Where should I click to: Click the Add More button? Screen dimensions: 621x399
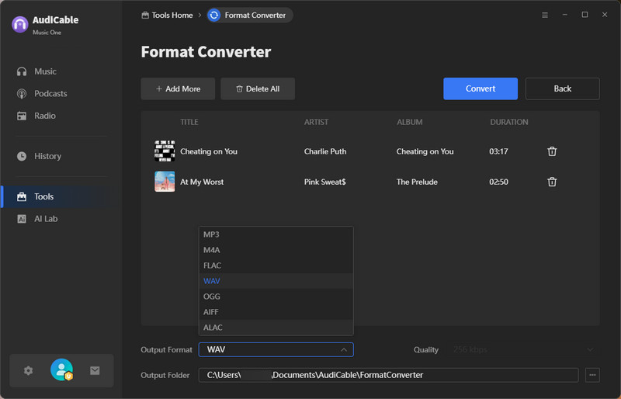click(x=178, y=88)
